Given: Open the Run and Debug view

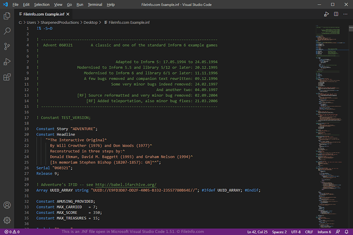Looking at the screenshot, I should pos(7,62).
